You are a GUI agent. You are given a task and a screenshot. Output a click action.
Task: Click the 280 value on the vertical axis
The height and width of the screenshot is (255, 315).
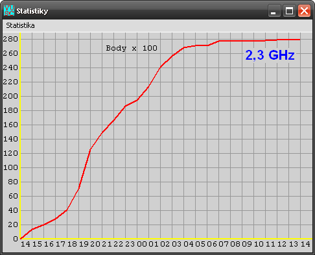point(10,39)
